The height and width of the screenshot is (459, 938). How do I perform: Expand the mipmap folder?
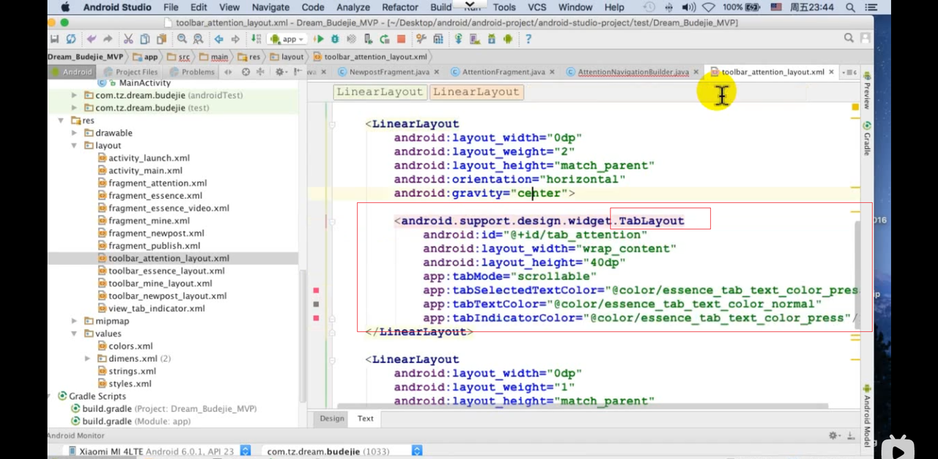(x=75, y=320)
